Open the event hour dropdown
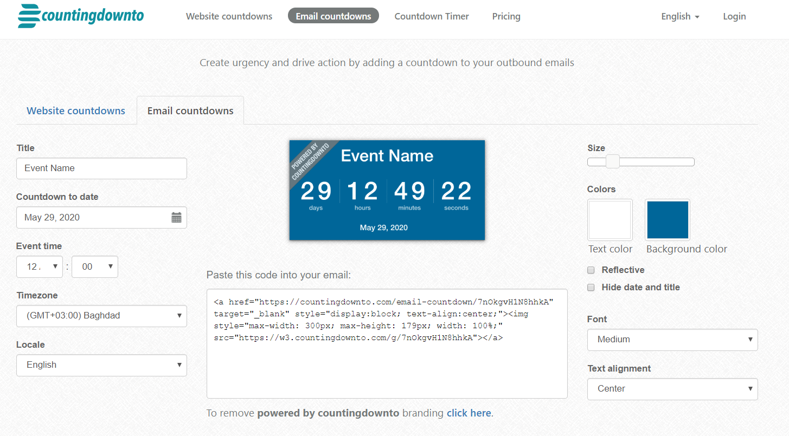The image size is (789, 436). [x=40, y=267]
